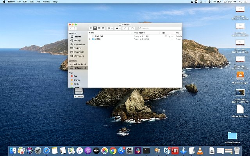Image resolution: width=250 pixels, height=156 pixels.
Task: Switch to gallery view in Finder toolbar
Action: tap(103, 28)
